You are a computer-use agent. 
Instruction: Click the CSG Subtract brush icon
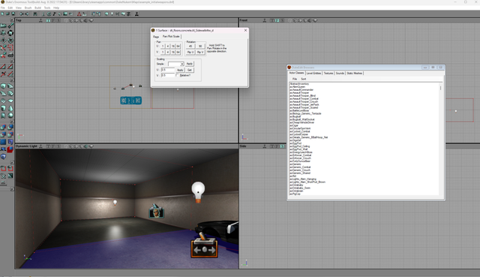10,127
